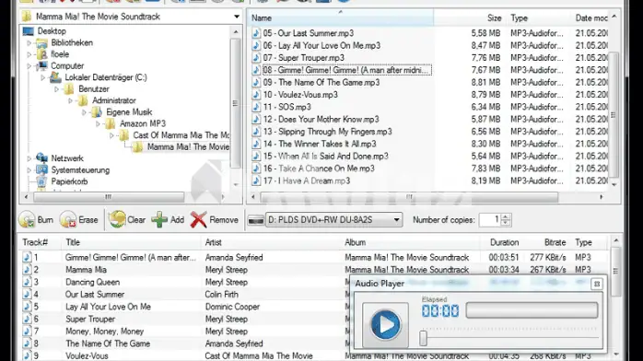Select track 1 Gimme! Gimme! Gimme!
The image size is (643, 361).
[x=131, y=257]
